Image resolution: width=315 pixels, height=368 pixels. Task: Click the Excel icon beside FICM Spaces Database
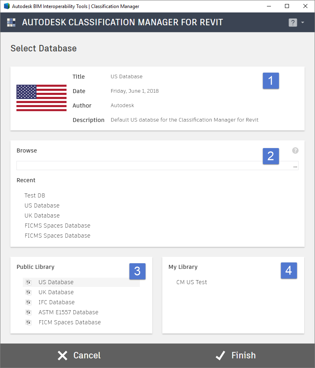point(28,322)
